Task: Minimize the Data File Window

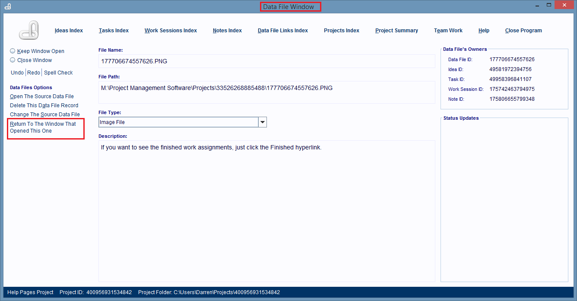Action: tap(537, 6)
